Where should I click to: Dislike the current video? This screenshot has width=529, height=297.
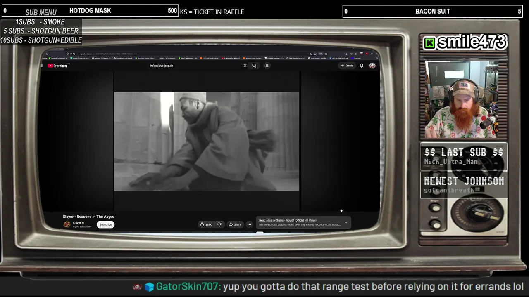pos(219,224)
